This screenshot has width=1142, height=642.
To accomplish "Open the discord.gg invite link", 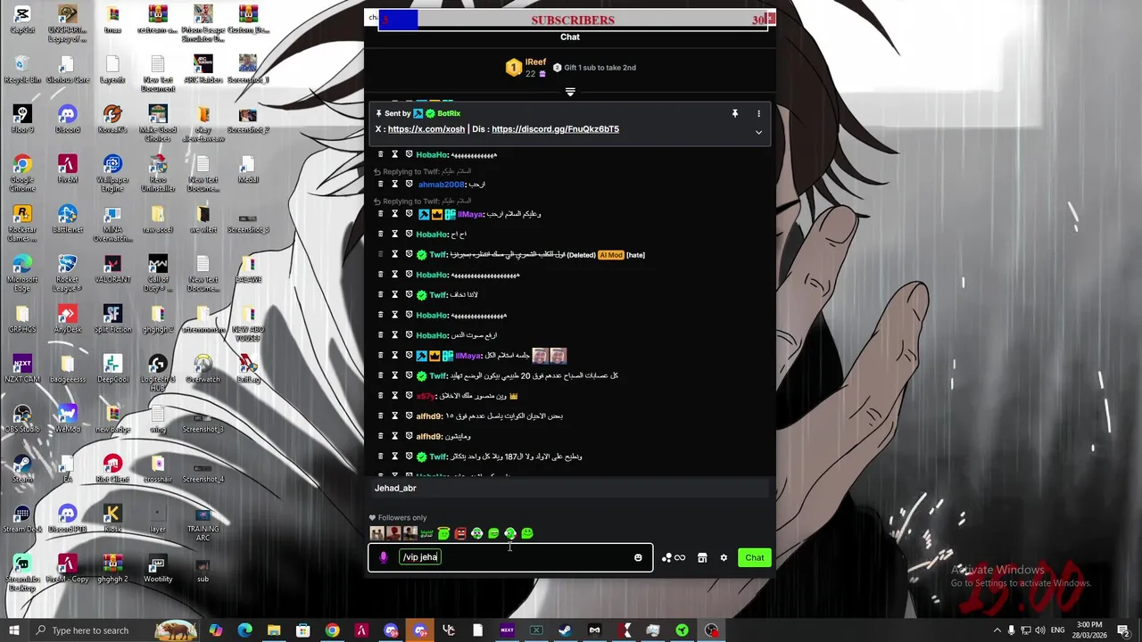I will tap(555, 129).
